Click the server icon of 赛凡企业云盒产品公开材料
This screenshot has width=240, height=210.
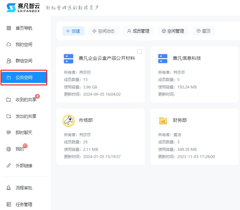point(69,58)
